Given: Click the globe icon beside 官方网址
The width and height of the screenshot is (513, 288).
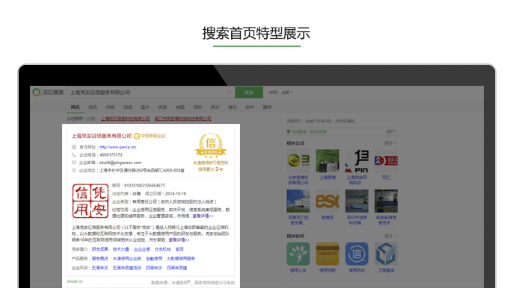Looking at the screenshot, I should 74,147.
